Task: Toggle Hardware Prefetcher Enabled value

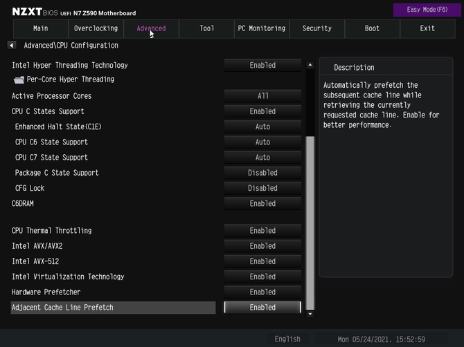Action: (x=262, y=292)
